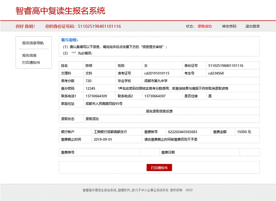Screen dimensions: 276x201
Task: Select 打印通知书 in the left sidebar menu
Action: coord(31,63)
